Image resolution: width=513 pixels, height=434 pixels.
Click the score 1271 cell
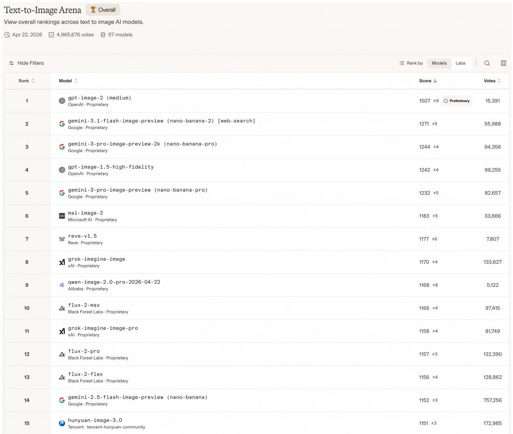[x=424, y=124]
